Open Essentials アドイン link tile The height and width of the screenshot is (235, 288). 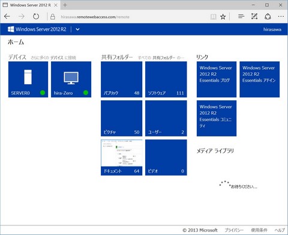pyautogui.click(x=260, y=79)
